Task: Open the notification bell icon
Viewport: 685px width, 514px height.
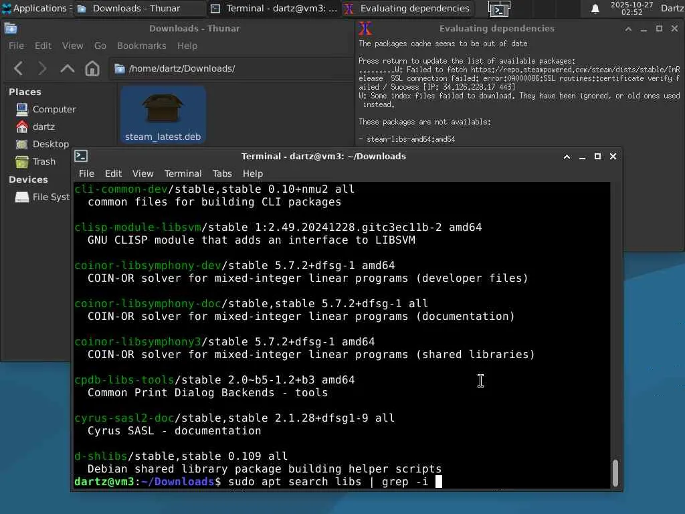Action: click(595, 9)
